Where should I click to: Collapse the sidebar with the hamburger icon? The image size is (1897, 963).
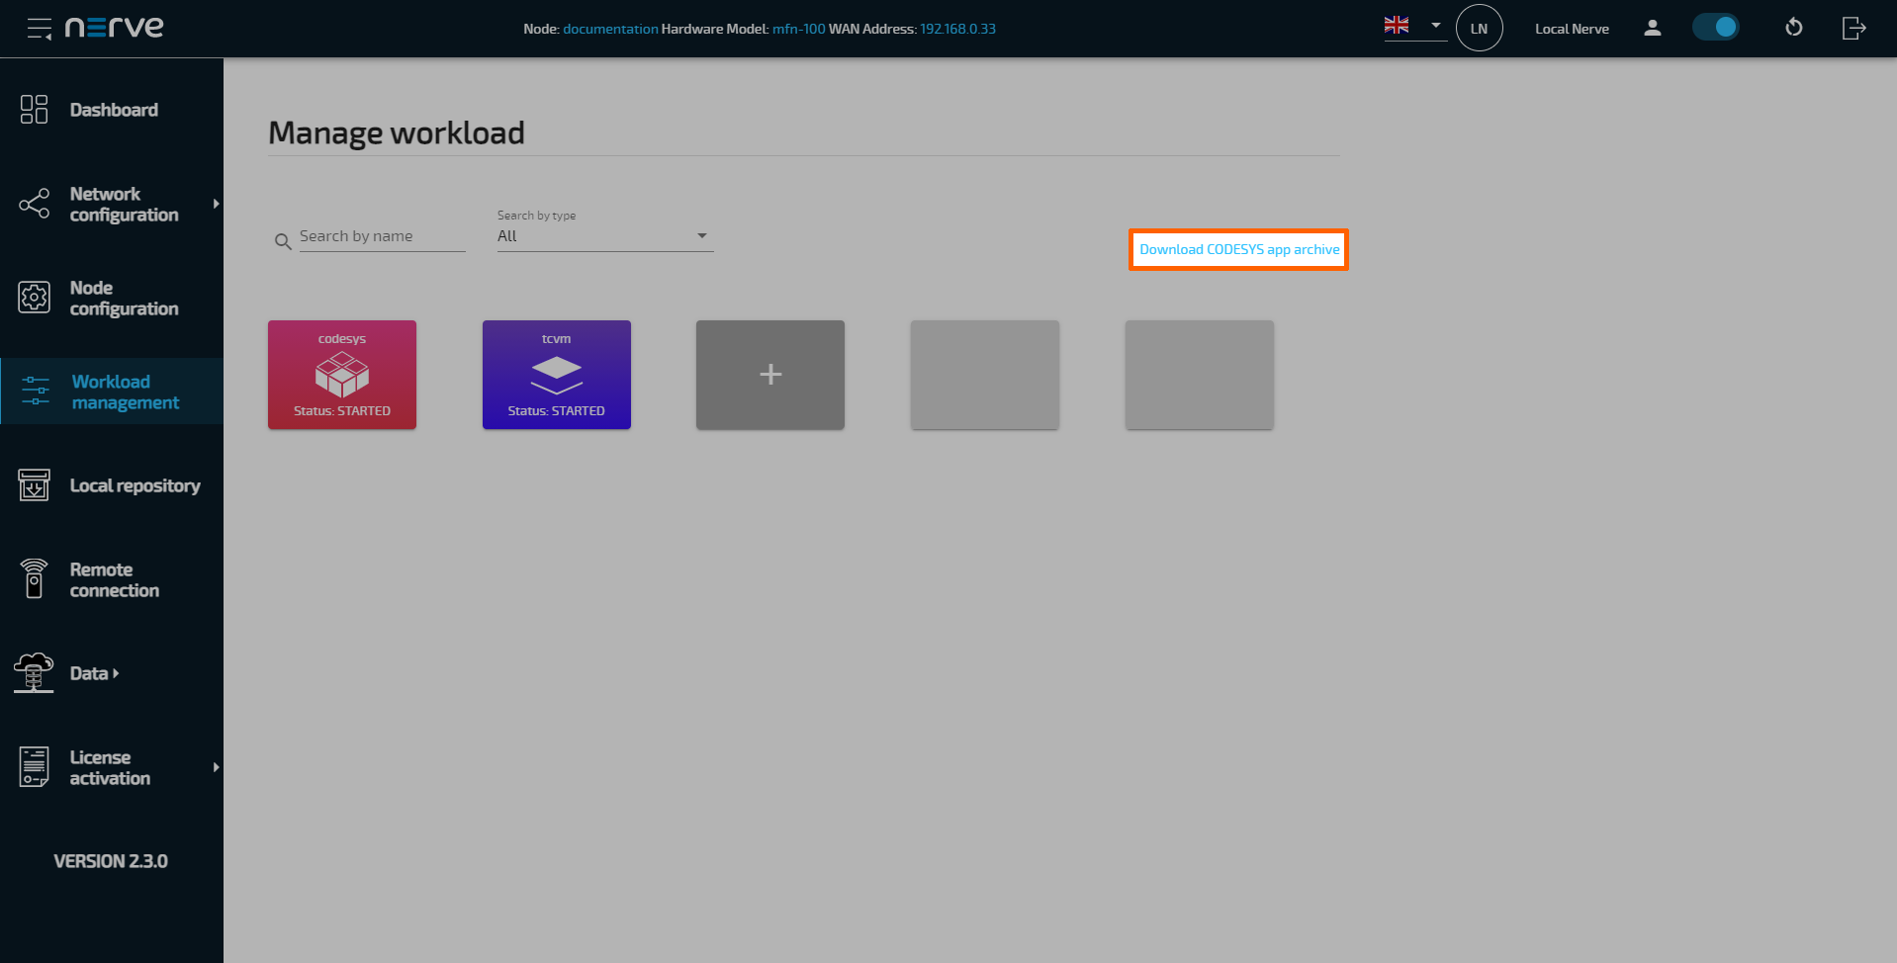click(39, 28)
